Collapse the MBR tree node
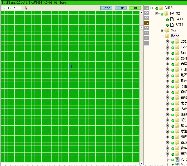 [152, 8]
